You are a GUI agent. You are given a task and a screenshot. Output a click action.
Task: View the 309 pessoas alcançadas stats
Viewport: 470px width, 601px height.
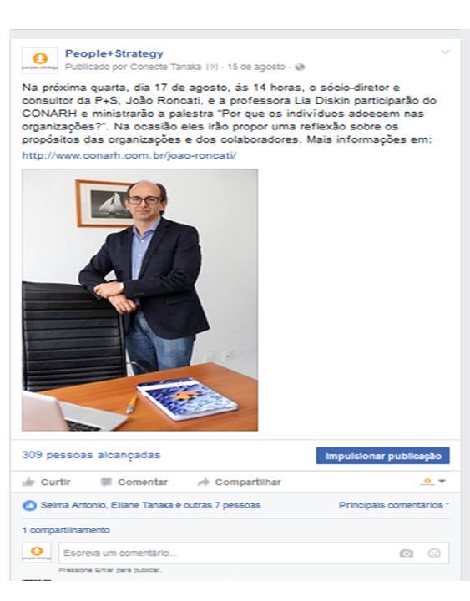pyautogui.click(x=91, y=455)
